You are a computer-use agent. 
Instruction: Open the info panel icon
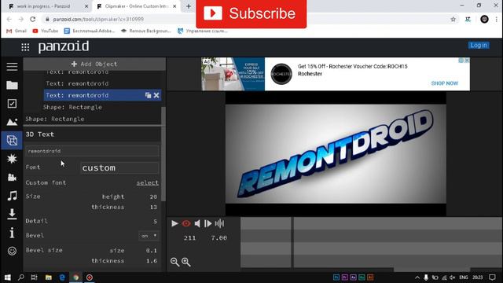click(x=12, y=233)
